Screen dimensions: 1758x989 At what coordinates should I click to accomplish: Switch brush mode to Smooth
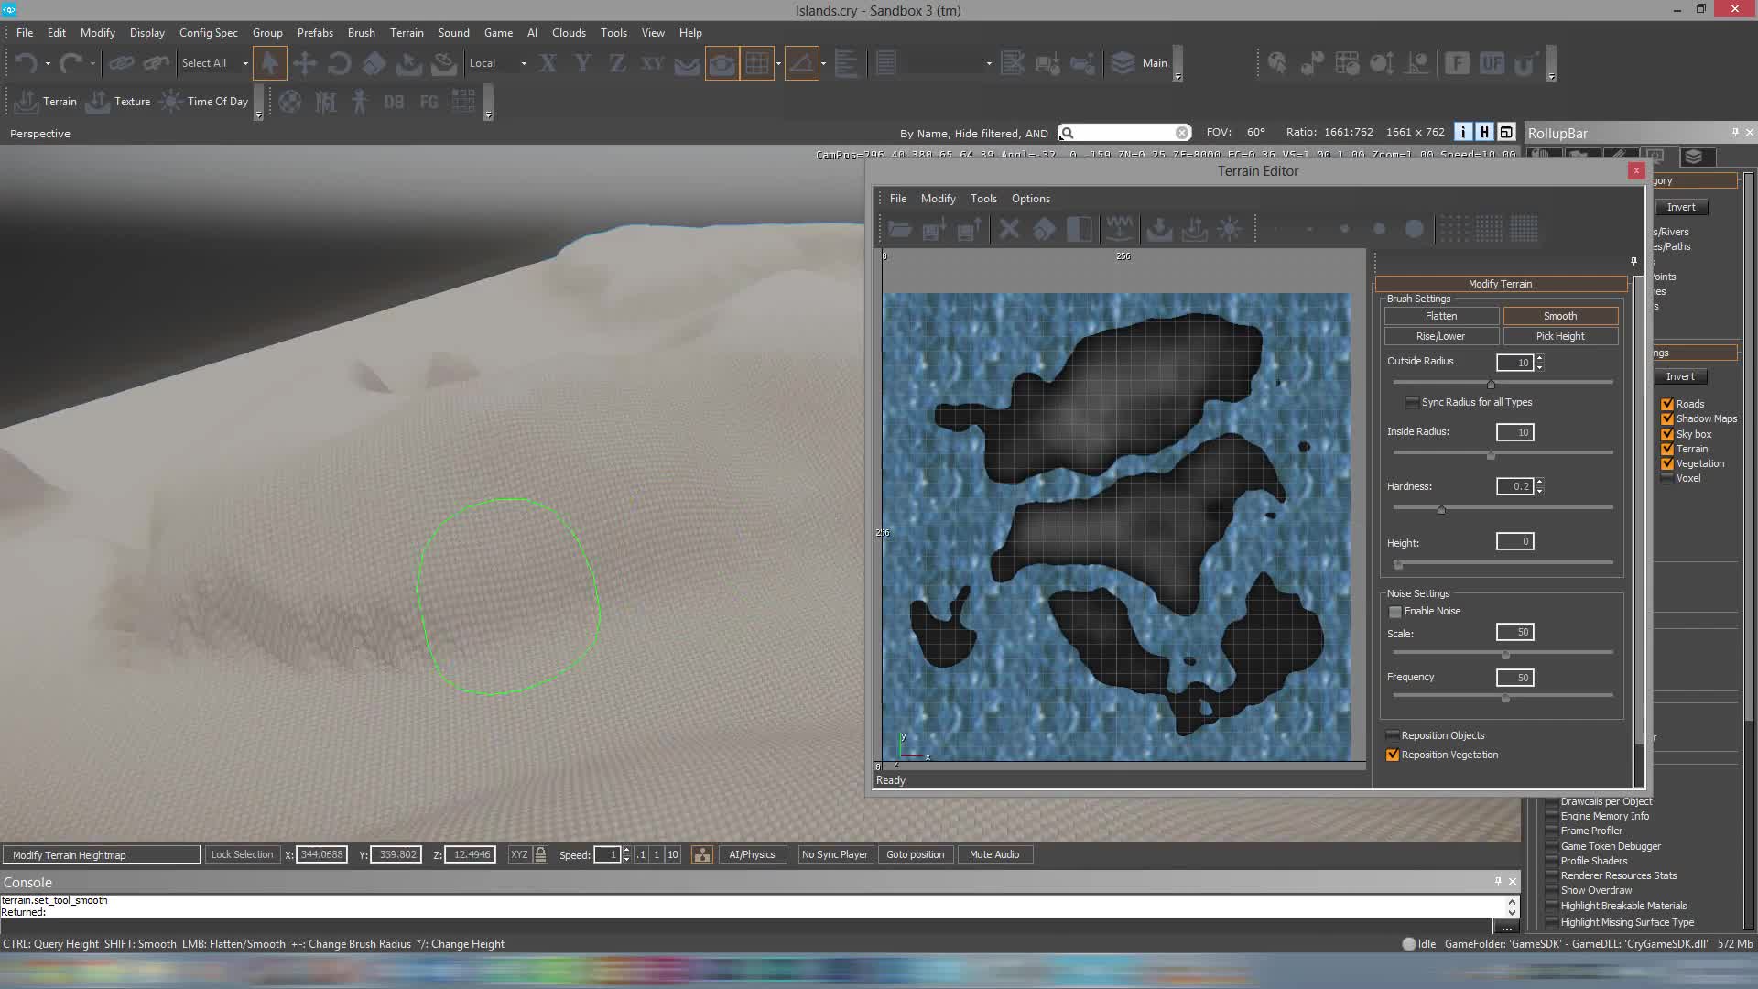[x=1558, y=315]
